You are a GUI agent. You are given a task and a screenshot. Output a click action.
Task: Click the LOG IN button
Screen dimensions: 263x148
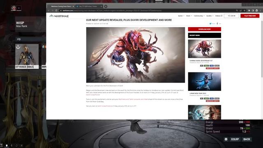pos(231,16)
